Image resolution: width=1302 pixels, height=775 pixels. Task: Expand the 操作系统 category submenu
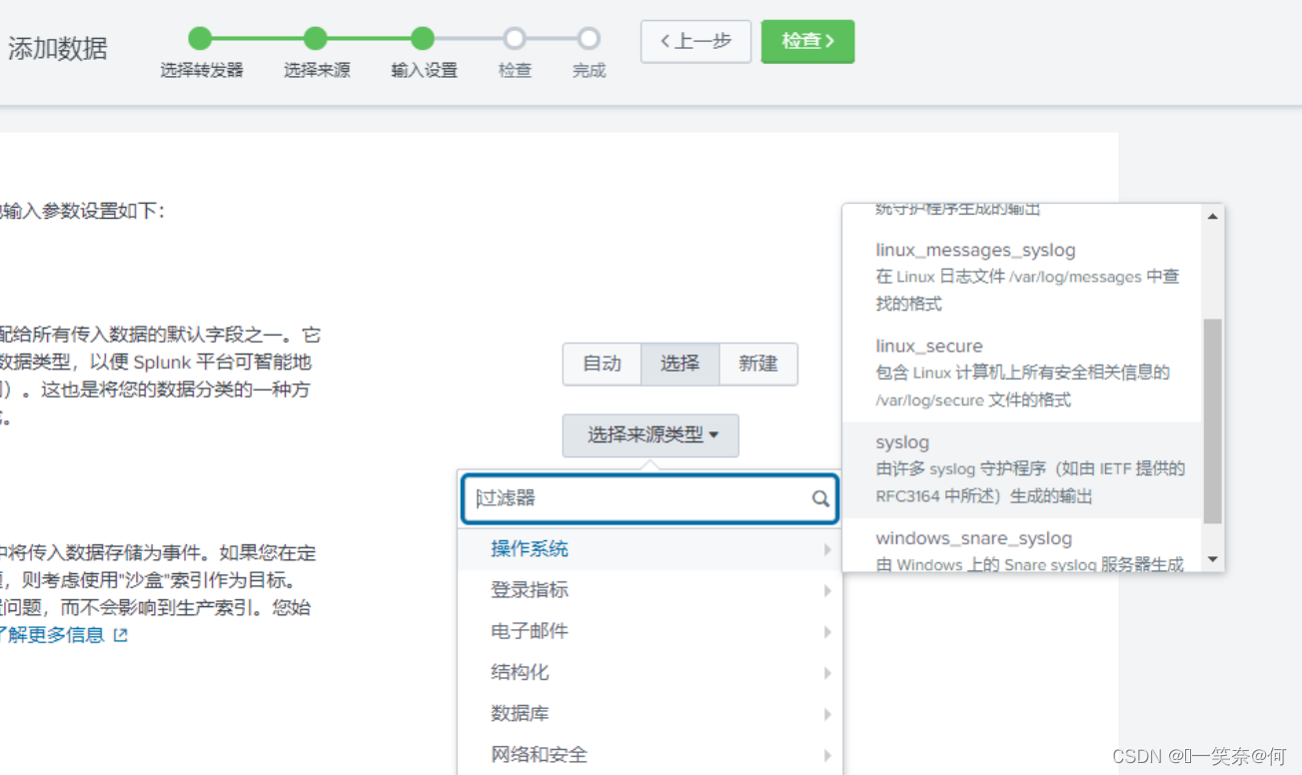click(650, 549)
